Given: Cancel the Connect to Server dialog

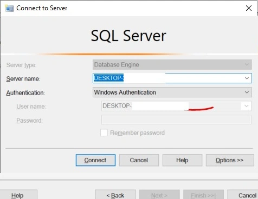Looking at the screenshot, I should [x=139, y=160].
